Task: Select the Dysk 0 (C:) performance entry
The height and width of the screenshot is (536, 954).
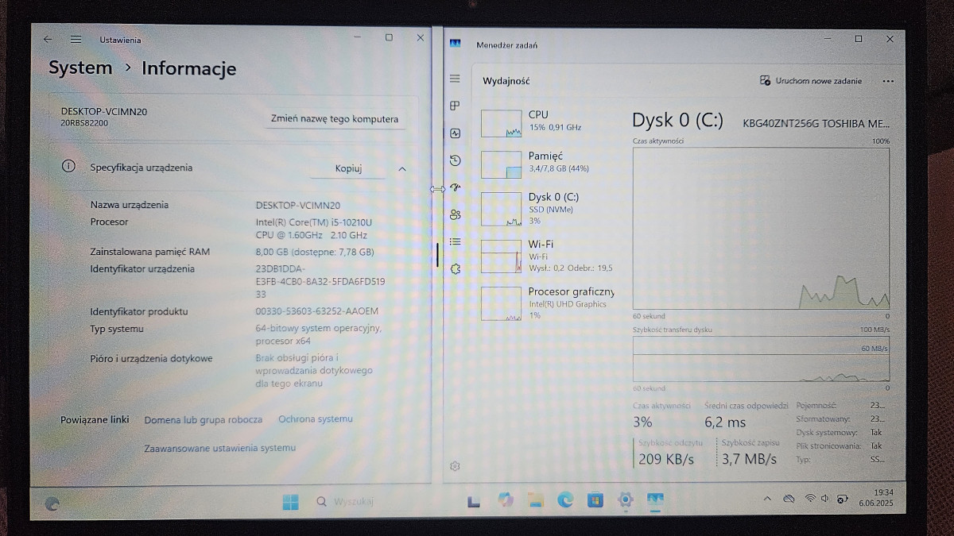Action: click(x=547, y=208)
